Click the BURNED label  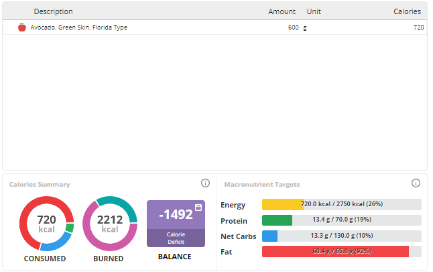pos(109,259)
